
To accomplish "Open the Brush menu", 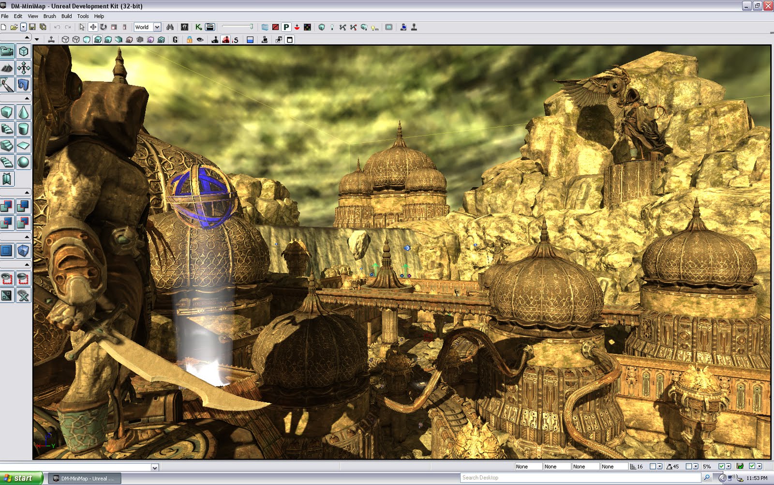I will coord(50,16).
